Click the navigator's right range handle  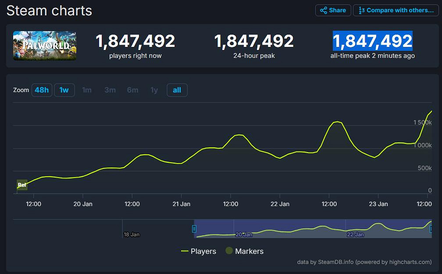[431, 228]
